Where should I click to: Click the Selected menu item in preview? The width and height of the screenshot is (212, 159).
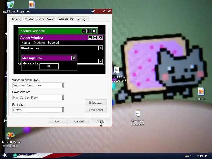click(x=53, y=43)
